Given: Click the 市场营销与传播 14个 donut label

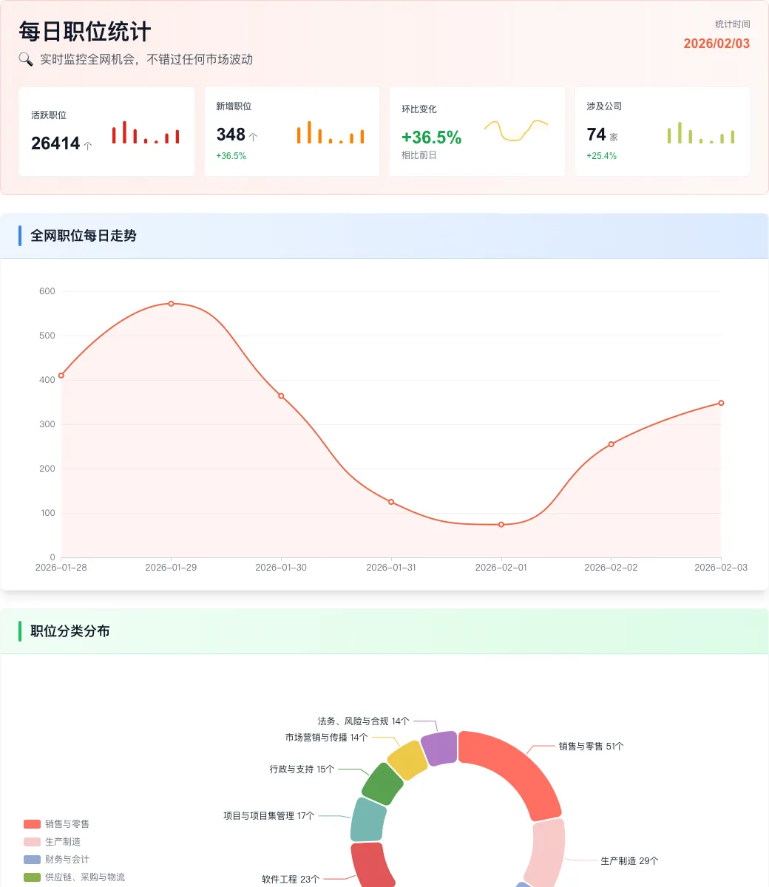Looking at the screenshot, I should [326, 738].
